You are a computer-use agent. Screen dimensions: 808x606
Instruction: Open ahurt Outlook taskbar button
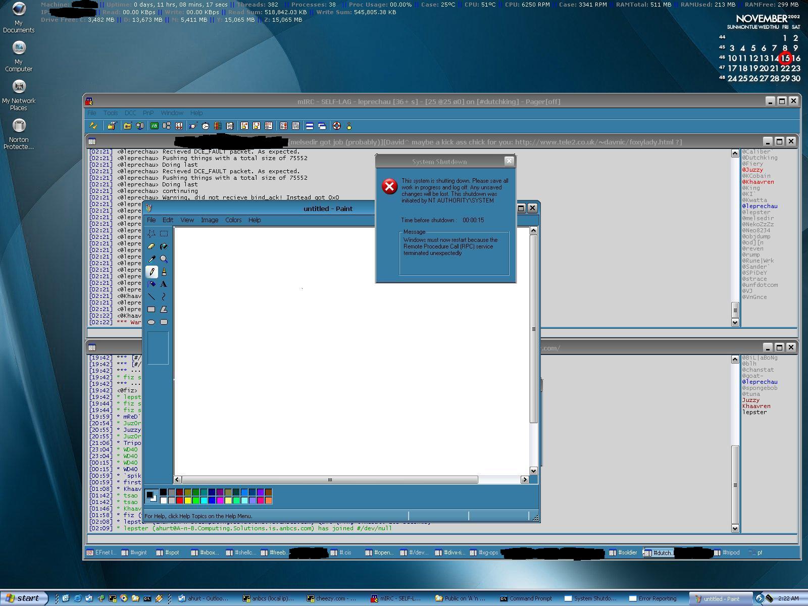point(203,598)
